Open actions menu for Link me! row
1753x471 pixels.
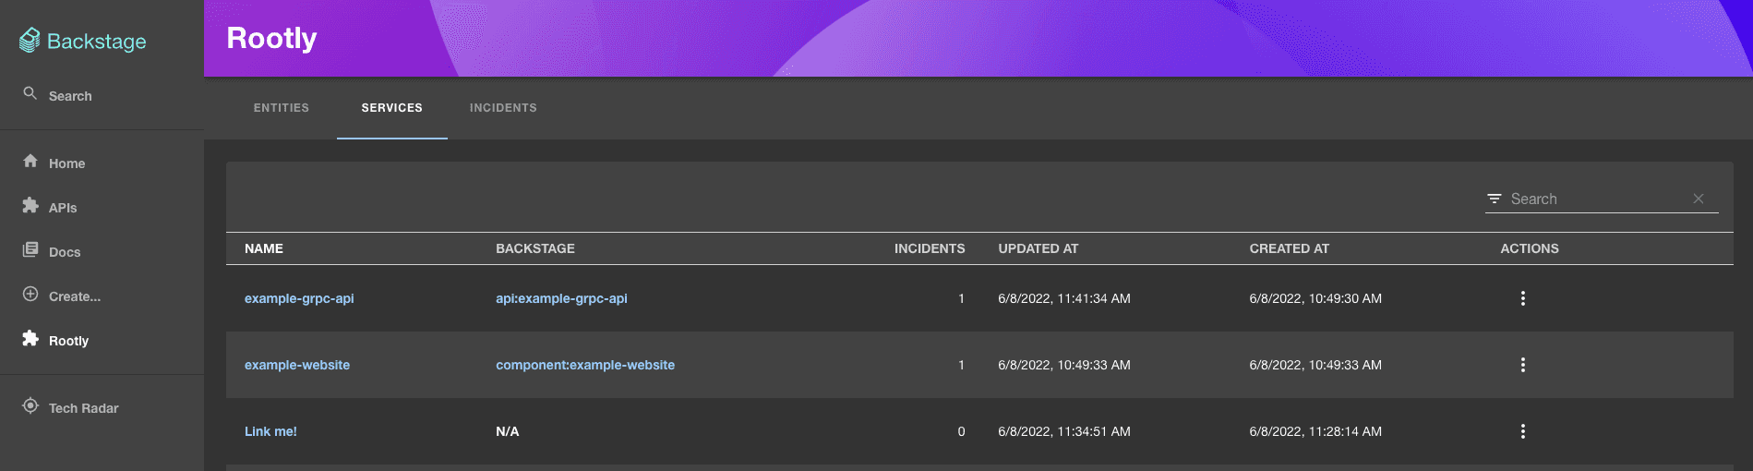point(1523,431)
